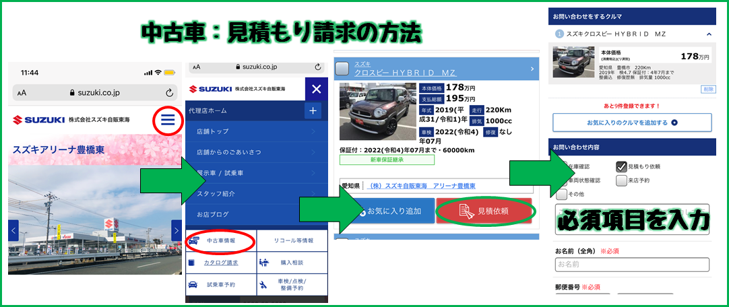729x307 pixels.
Task: Open the クロスビー HYBRID MZ title link
Action: [x=406, y=73]
